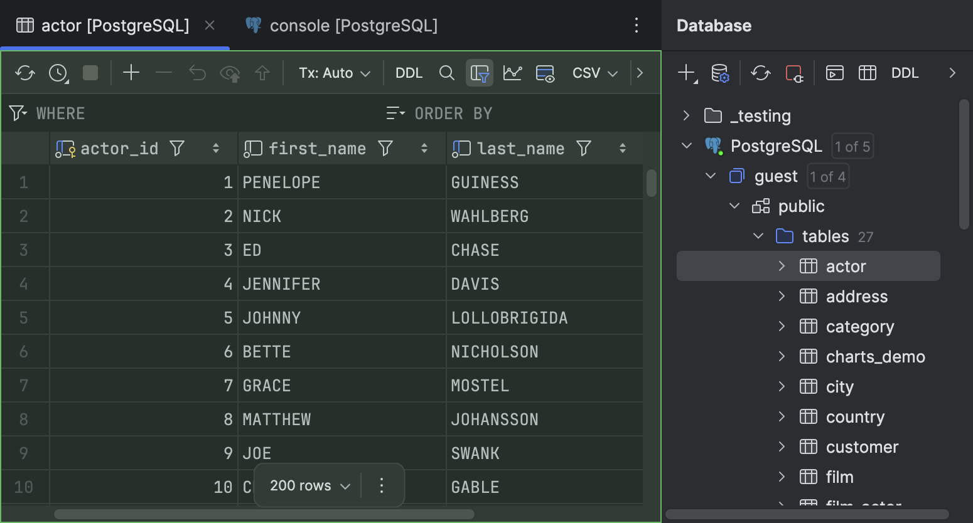Toggle the column filter row in results
This screenshot has height=523, width=973.
click(x=480, y=72)
